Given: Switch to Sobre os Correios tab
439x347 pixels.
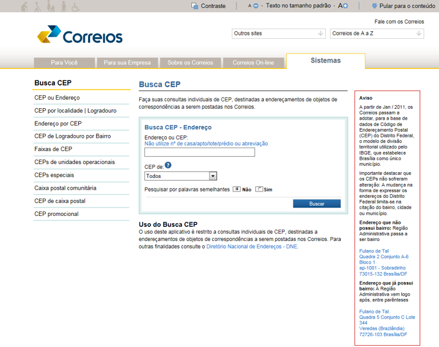Looking at the screenshot, I should [190, 63].
